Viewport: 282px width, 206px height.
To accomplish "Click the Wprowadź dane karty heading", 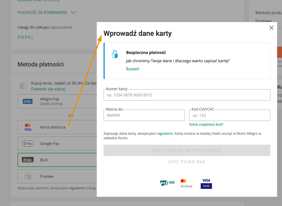I will click(x=137, y=33).
